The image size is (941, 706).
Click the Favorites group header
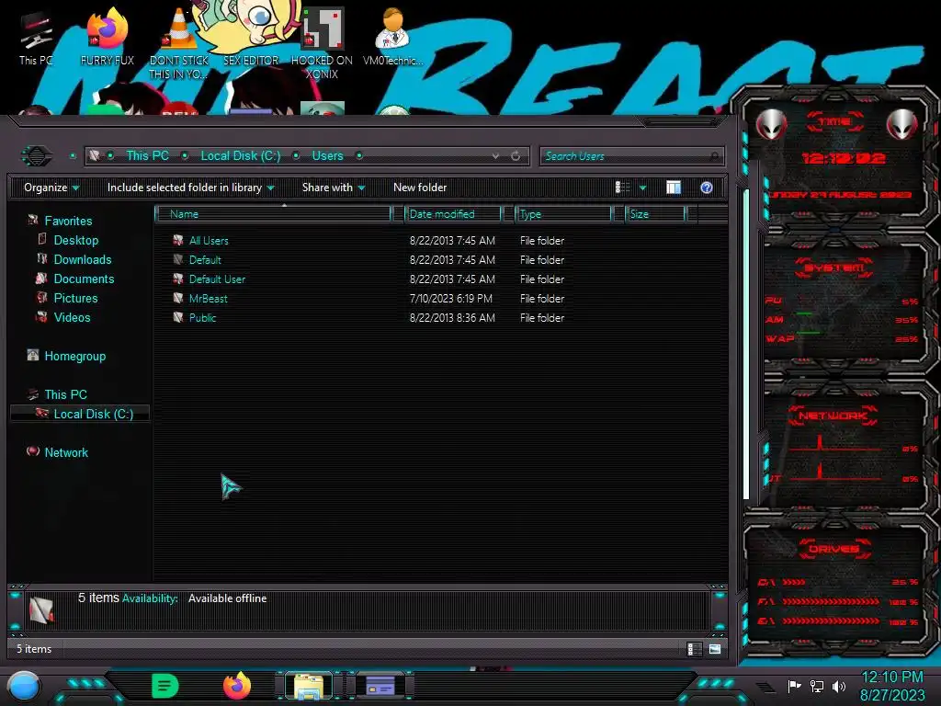68,221
